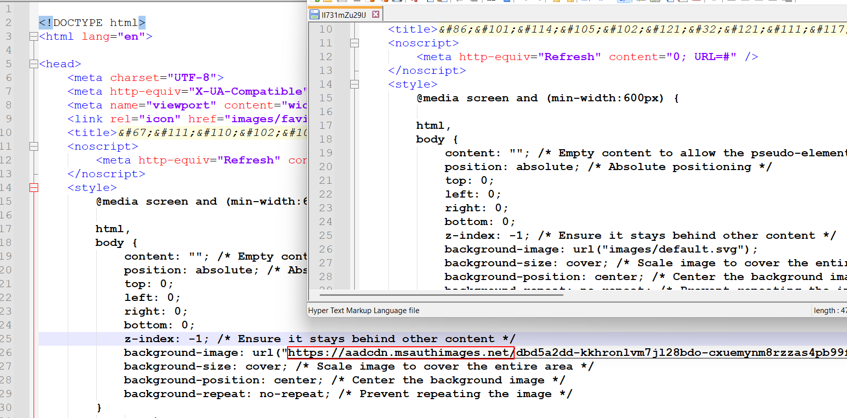The image size is (847, 418).
Task: Collapse the html tag fold in back window
Action: (x=34, y=37)
